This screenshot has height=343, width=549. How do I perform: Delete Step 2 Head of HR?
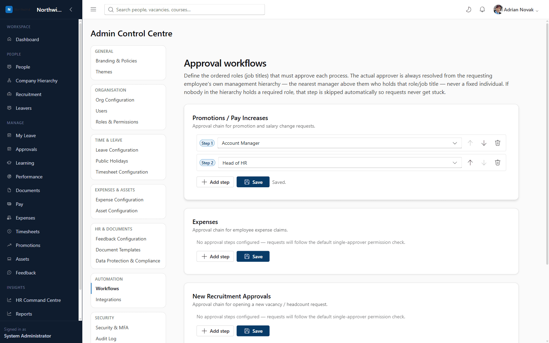[x=498, y=163]
